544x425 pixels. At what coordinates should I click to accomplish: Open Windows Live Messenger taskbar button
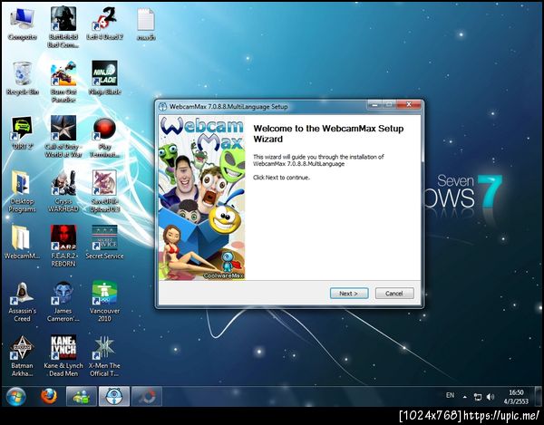tap(82, 396)
